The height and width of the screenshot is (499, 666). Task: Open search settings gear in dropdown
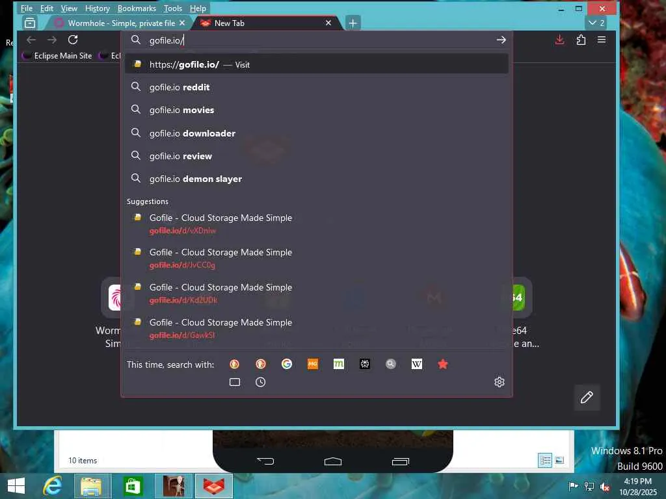click(x=499, y=382)
